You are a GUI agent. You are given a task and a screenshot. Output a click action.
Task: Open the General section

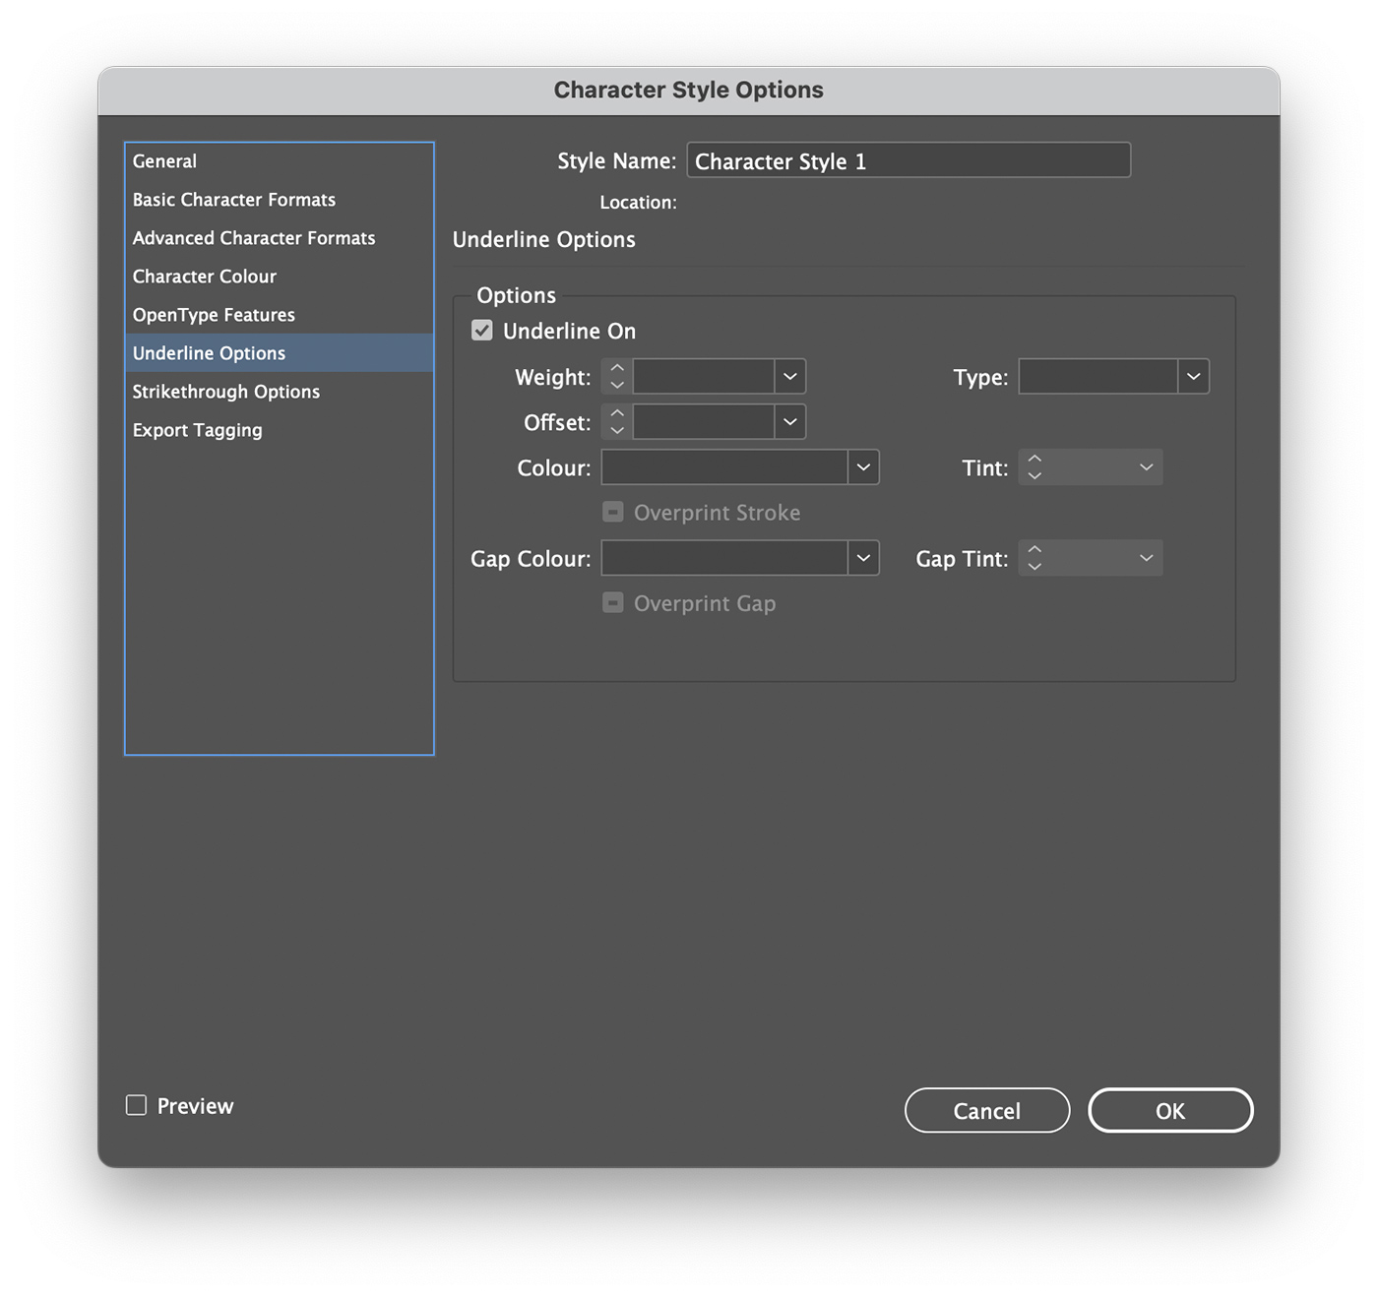[x=280, y=161]
